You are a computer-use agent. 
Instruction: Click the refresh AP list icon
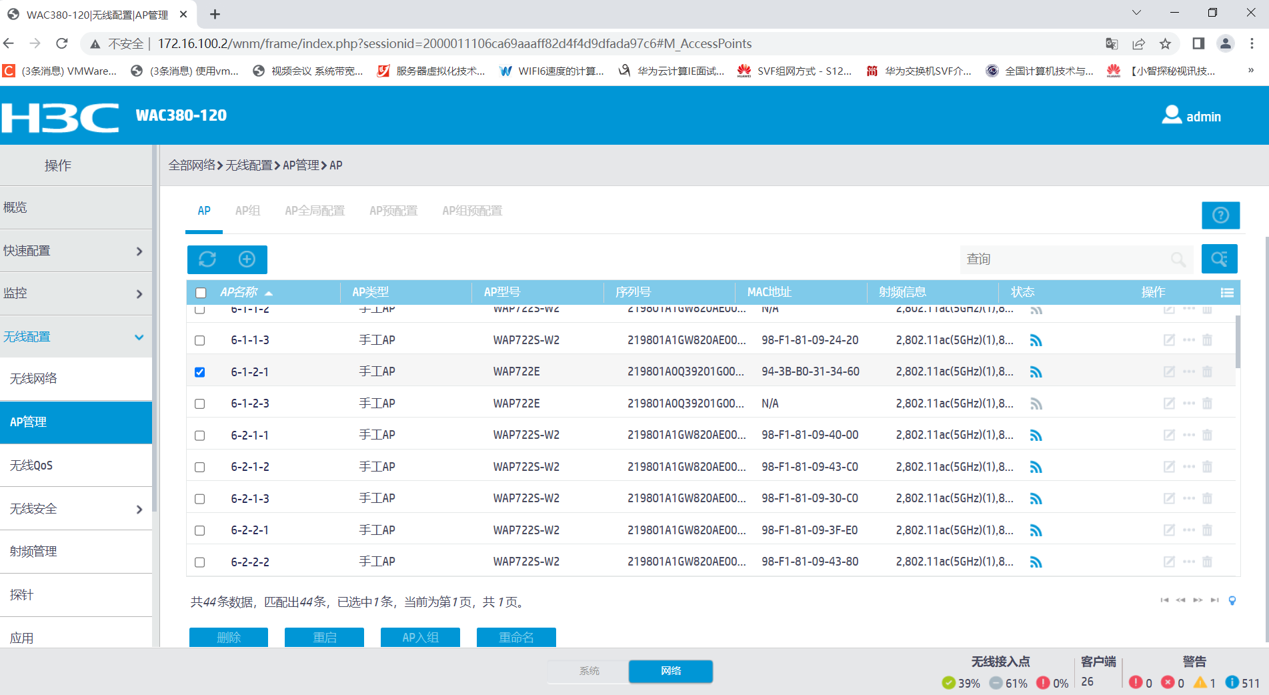tap(207, 259)
